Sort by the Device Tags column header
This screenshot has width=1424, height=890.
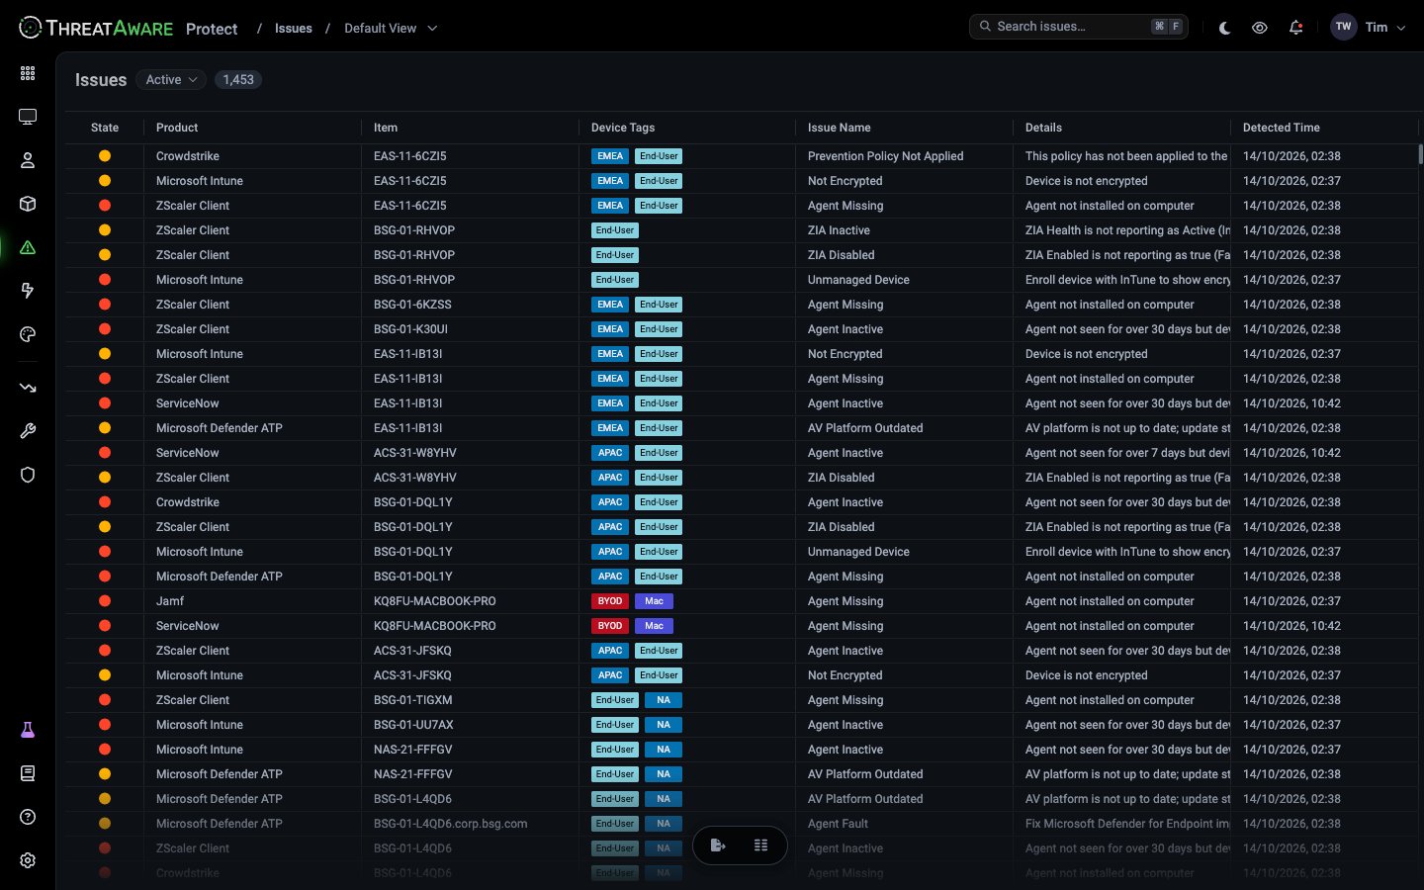pyautogui.click(x=623, y=128)
